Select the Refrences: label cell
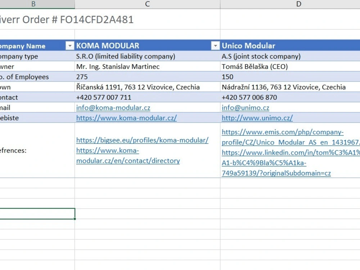Image resolution: width=360 pixels, height=270 pixels. (37, 150)
